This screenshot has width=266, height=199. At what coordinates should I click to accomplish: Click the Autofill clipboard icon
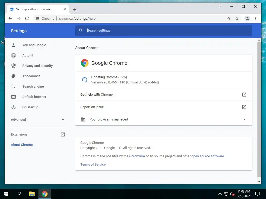14,55
